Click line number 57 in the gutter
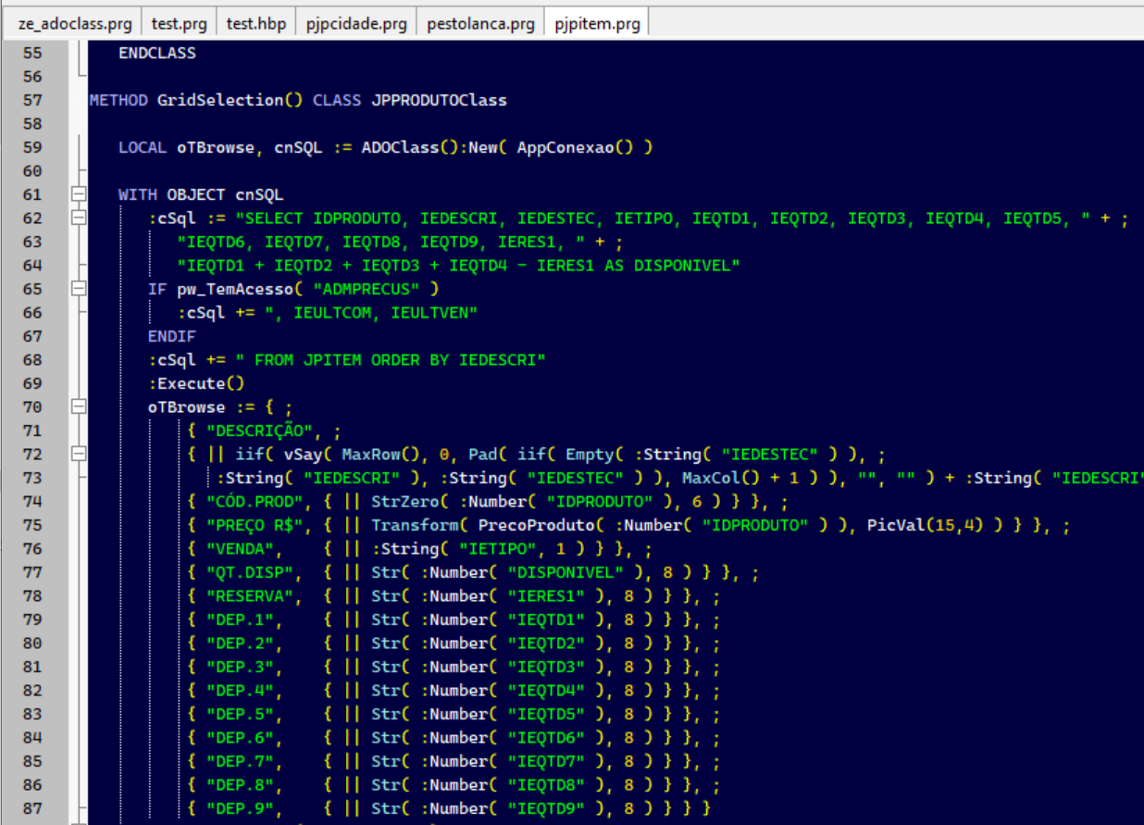1144x825 pixels. [32, 100]
